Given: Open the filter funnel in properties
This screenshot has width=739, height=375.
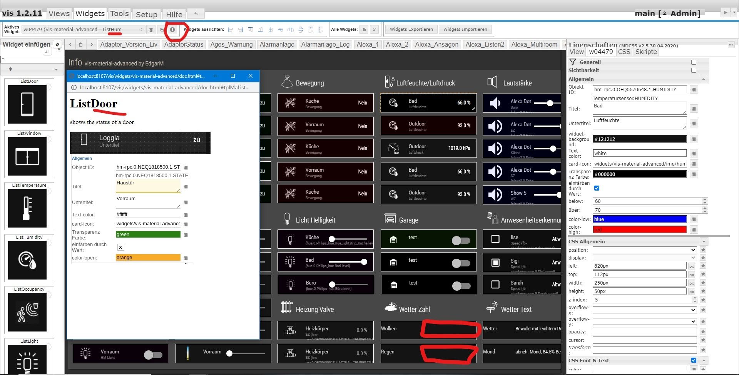Looking at the screenshot, I should coord(573,62).
